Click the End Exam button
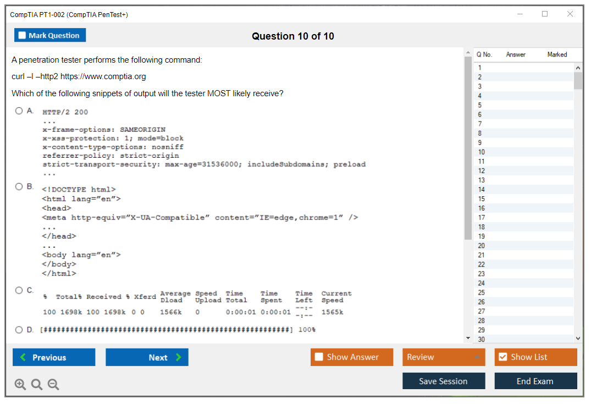This screenshot has height=404, width=591. pos(535,381)
